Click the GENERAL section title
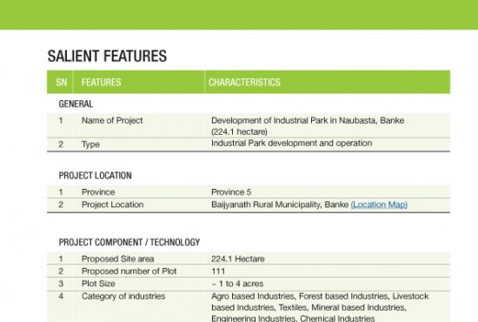This screenshot has height=322, width=478. point(76,104)
